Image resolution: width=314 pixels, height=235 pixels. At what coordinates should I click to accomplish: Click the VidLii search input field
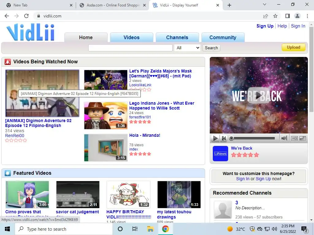click(130, 48)
